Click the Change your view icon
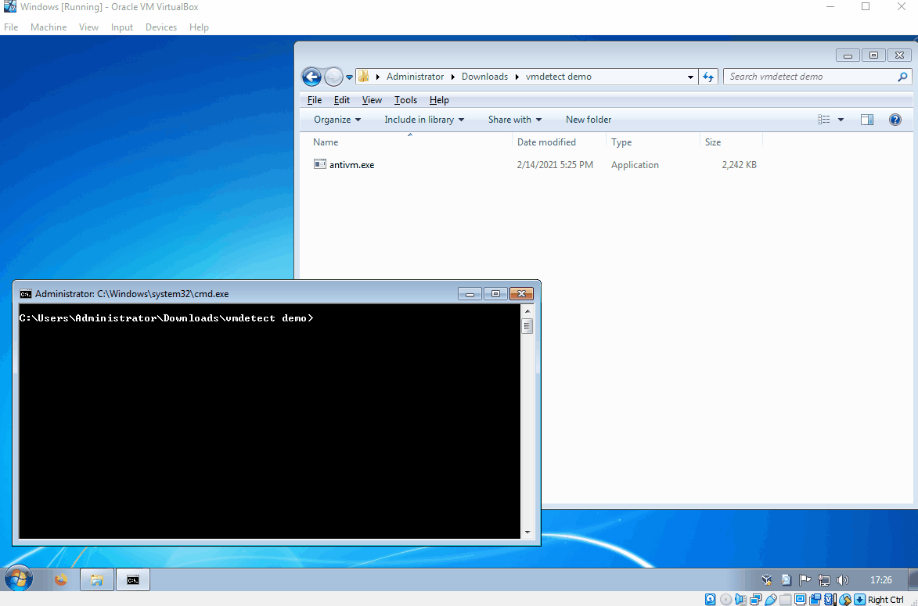This screenshot has height=606, width=918. 824,120
